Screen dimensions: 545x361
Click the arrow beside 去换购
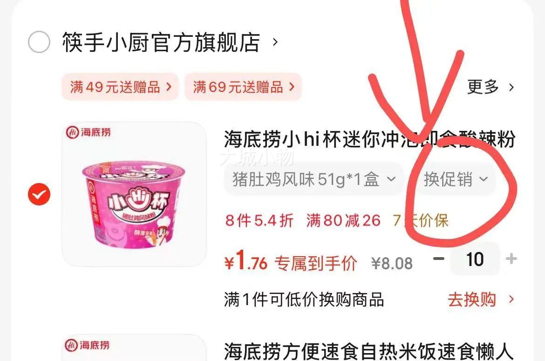click(x=511, y=300)
